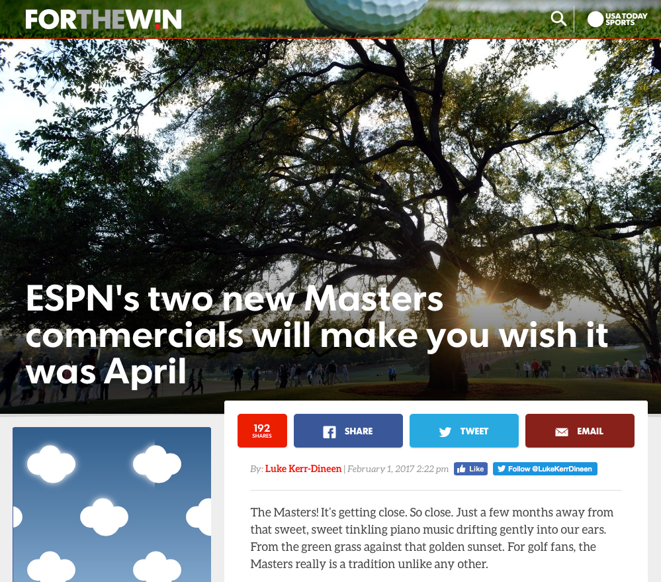This screenshot has width=661, height=582.
Task: Open author Luke Kerr-Dineen's page
Action: click(303, 469)
